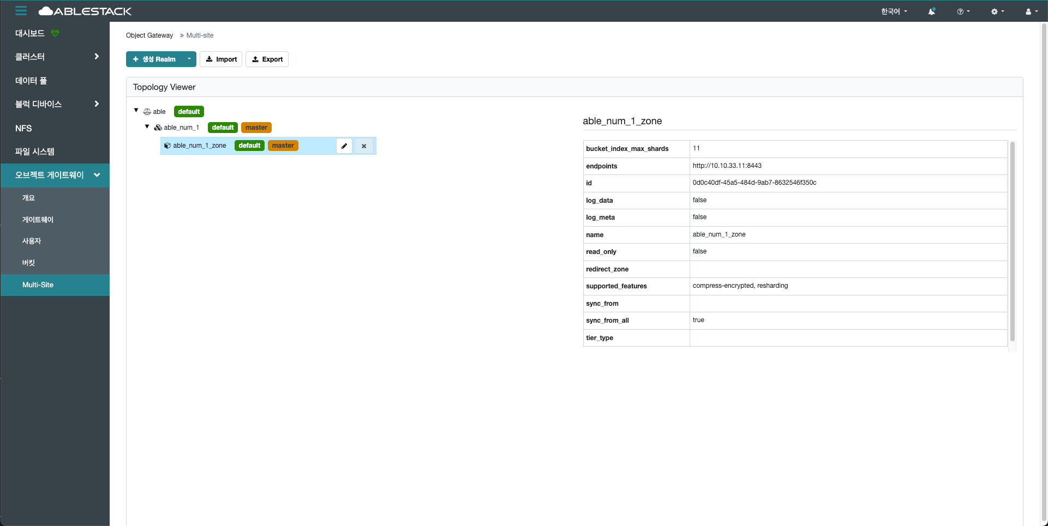The height and width of the screenshot is (526, 1048).
Task: Delete able_num_1_zone using the X icon
Action: [364, 146]
